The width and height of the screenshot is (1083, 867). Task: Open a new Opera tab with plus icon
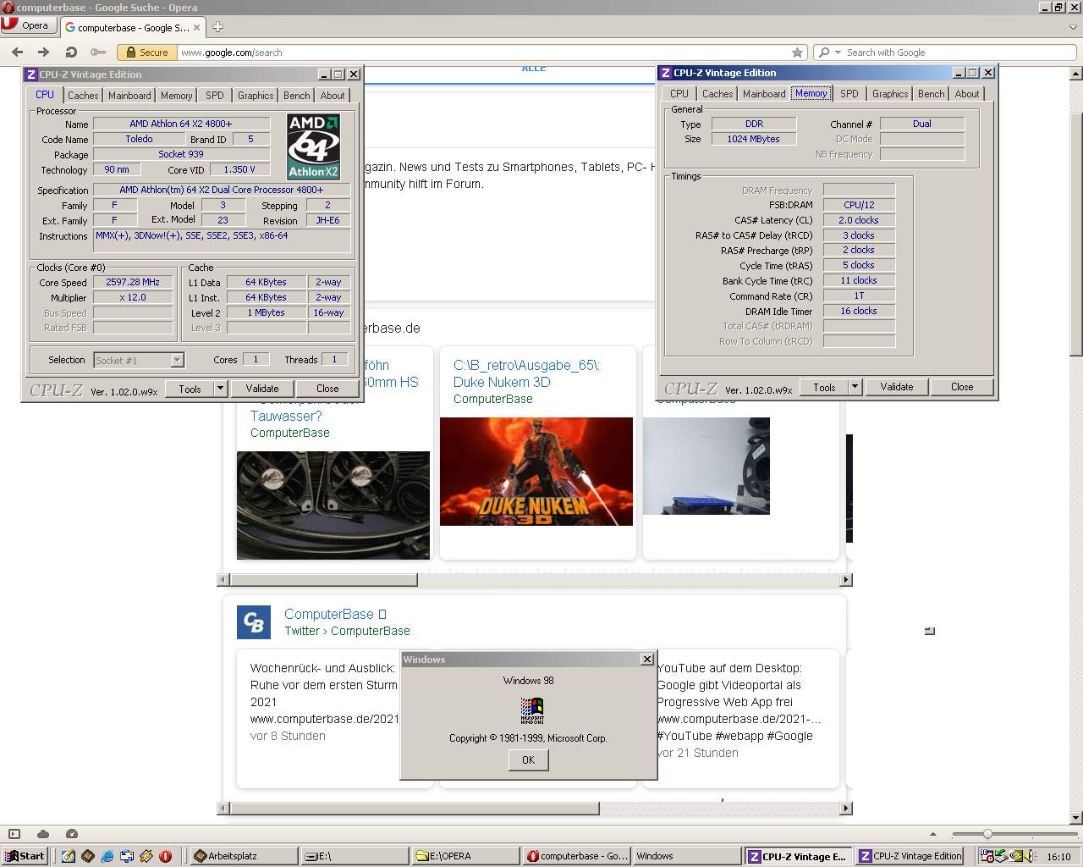point(217,27)
